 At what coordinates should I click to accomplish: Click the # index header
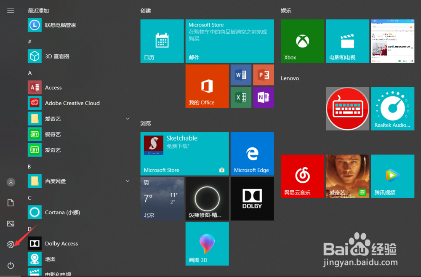pyautogui.click(x=29, y=42)
